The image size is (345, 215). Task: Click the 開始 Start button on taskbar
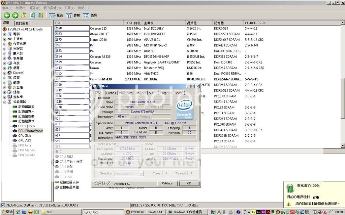(7, 212)
